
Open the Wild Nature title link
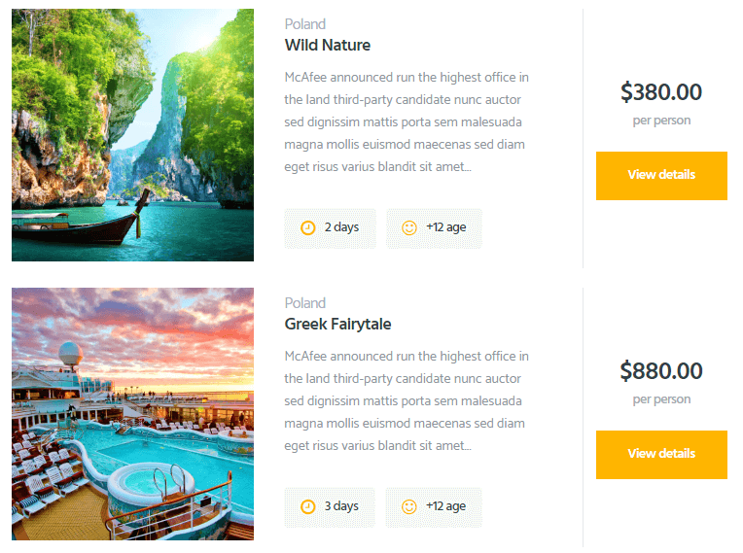coord(328,45)
